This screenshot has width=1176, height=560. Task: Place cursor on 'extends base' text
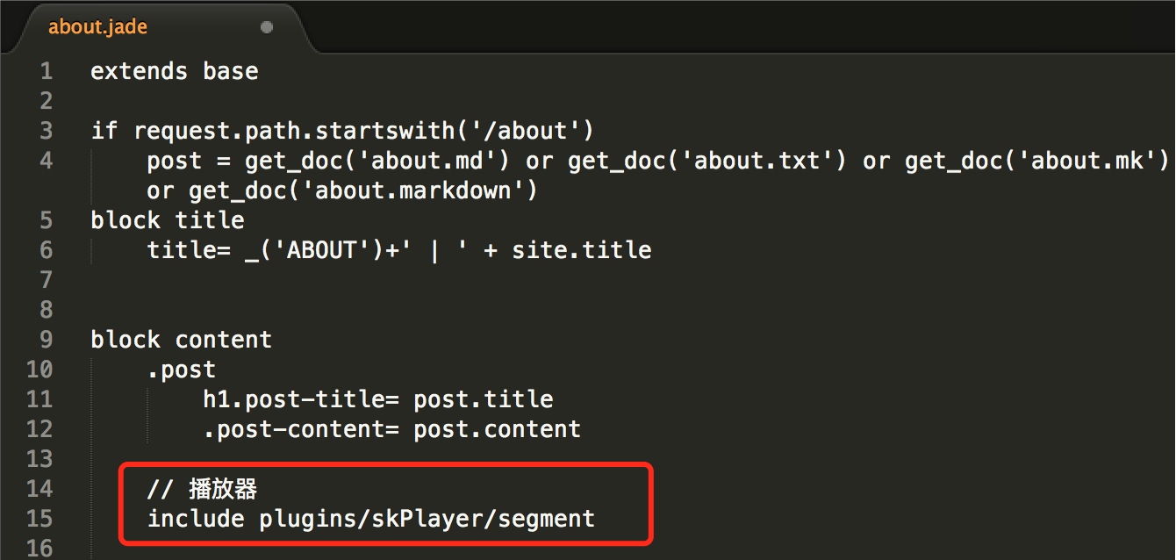click(x=174, y=71)
